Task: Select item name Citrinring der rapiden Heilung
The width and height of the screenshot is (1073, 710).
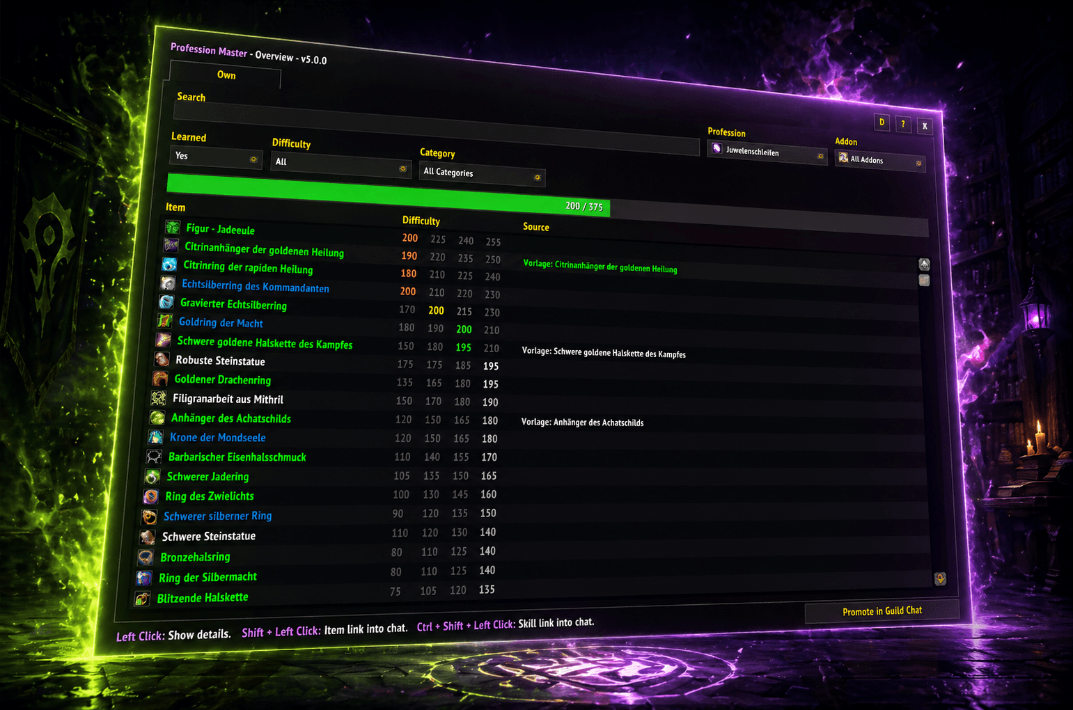Action: [248, 267]
